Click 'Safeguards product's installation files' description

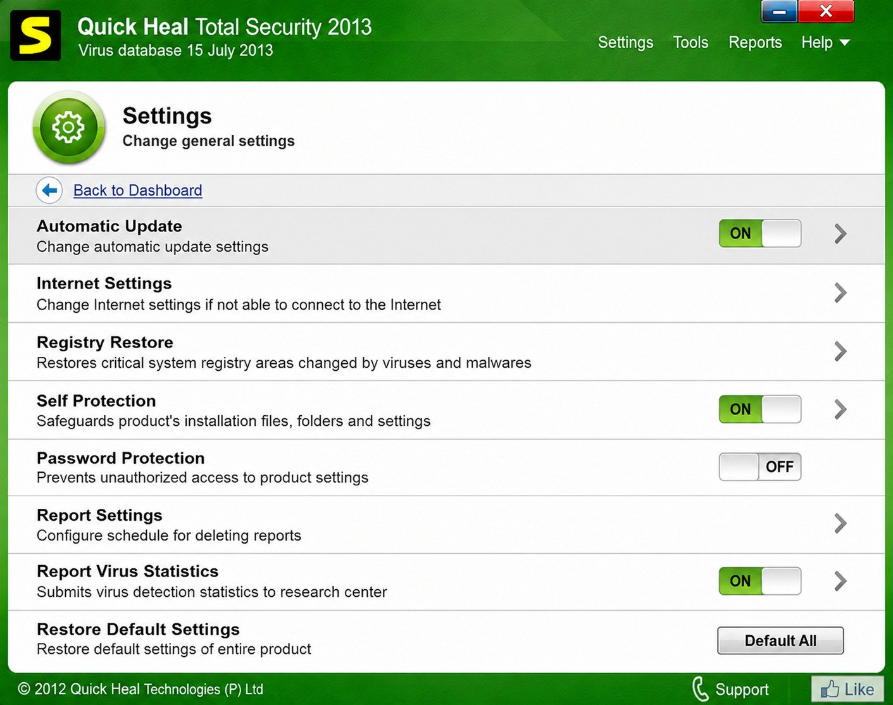click(x=234, y=421)
